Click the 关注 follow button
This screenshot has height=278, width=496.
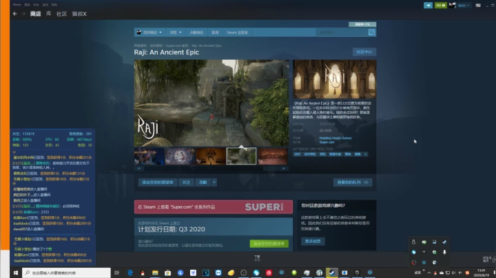(x=186, y=182)
